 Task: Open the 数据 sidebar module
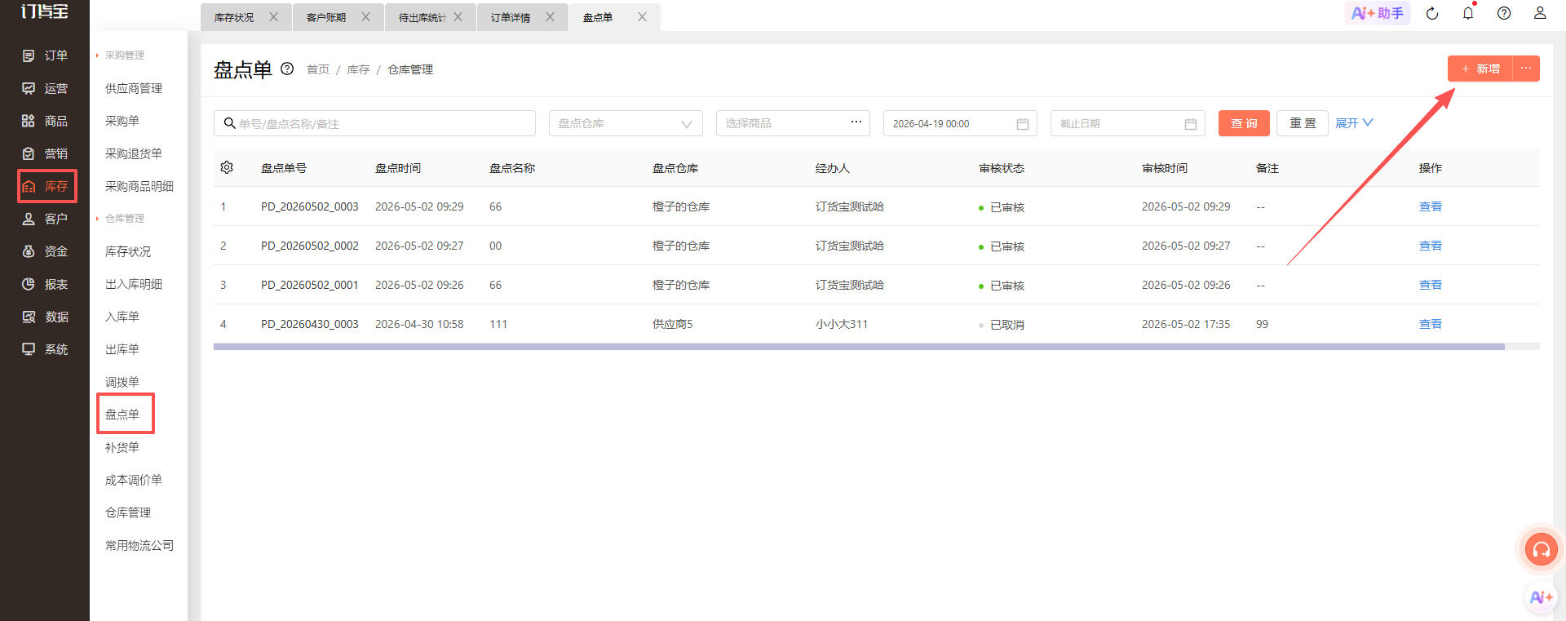[45, 317]
